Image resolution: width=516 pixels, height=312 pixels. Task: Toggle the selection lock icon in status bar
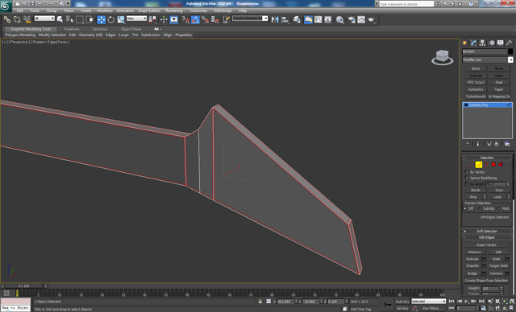260,302
